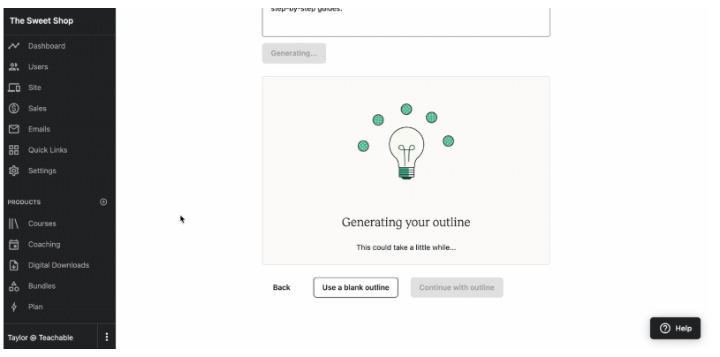Go to the Digital Downloads section
Image resolution: width=720 pixels, height=357 pixels.
pyautogui.click(x=58, y=265)
